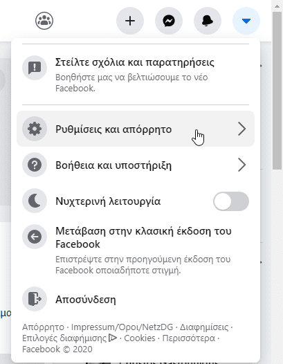The height and width of the screenshot is (364, 283).
Task: Toggle the Νυχτερινή λειτουργία switch
Action: (x=231, y=201)
